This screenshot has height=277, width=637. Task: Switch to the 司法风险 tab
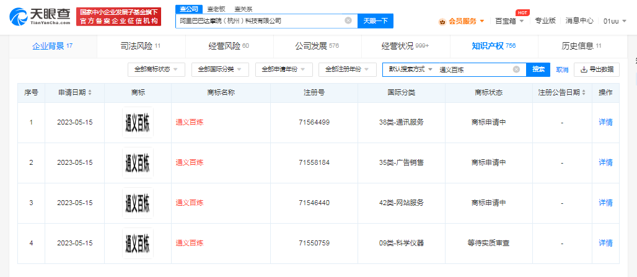click(141, 46)
